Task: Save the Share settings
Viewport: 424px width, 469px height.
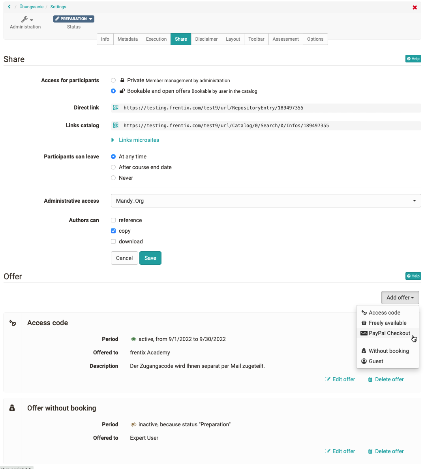Action: pos(150,258)
